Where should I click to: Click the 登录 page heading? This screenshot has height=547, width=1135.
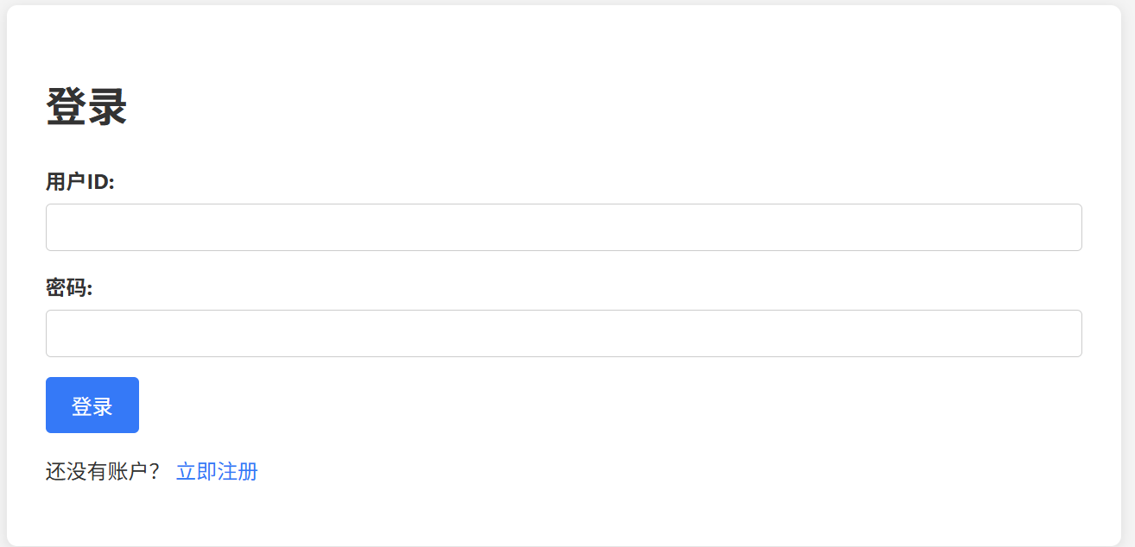click(86, 108)
